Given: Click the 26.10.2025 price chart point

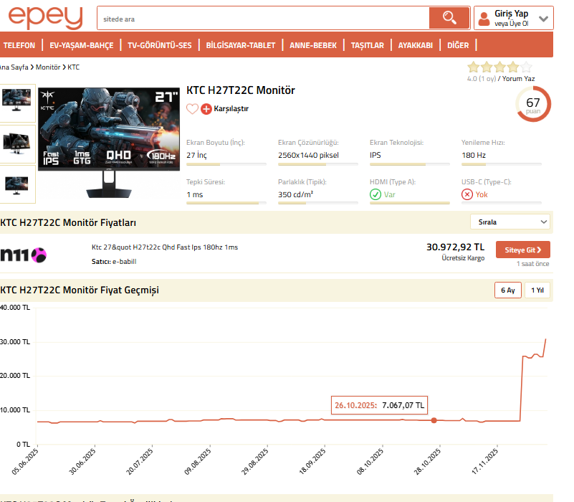Looking at the screenshot, I should [x=434, y=420].
